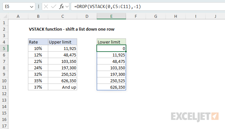This screenshot has height=129, width=225.
Task: Select Upper limit cell 48,475 in column C
Action: [x=63, y=55]
